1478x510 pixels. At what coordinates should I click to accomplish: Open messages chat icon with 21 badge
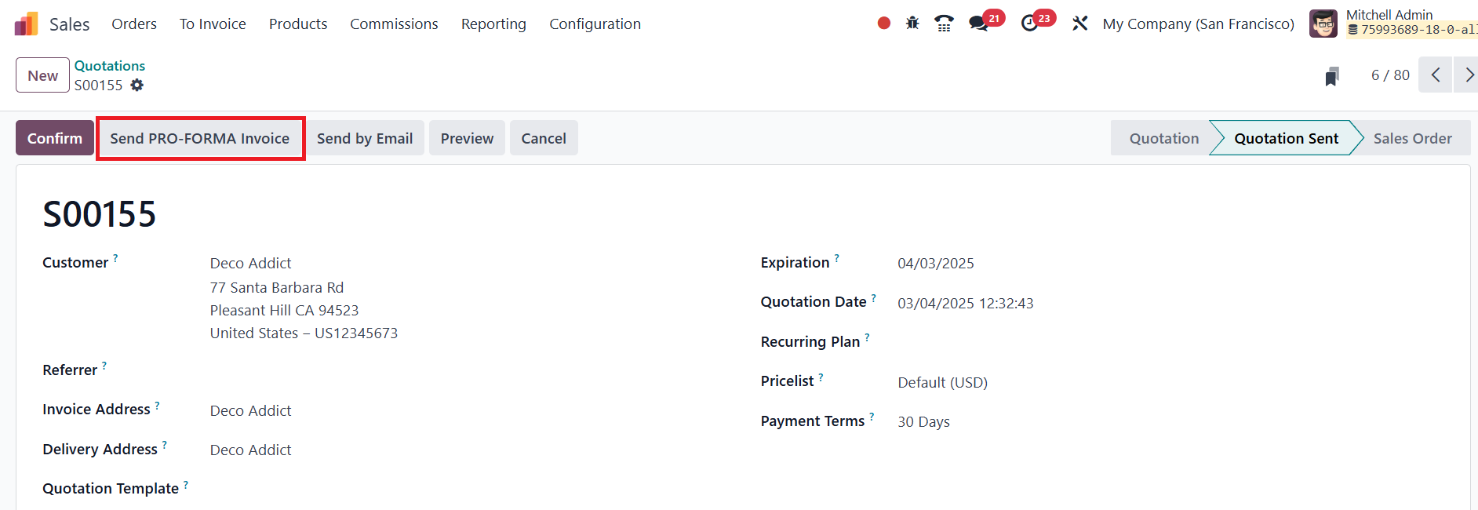coord(978,24)
